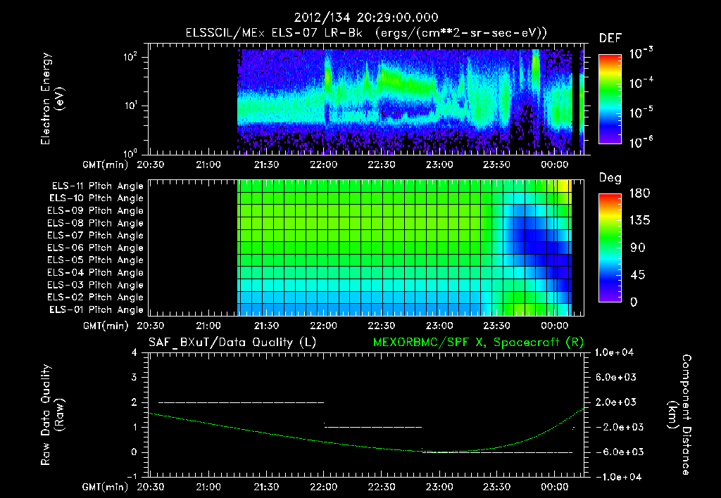Image resolution: width=721 pixels, height=498 pixels.
Task: Click the 10^-4 value beside DEF bar
Action: (x=641, y=83)
